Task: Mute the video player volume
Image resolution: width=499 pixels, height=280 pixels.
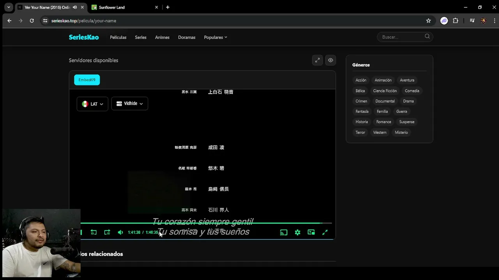Action: coord(120,232)
